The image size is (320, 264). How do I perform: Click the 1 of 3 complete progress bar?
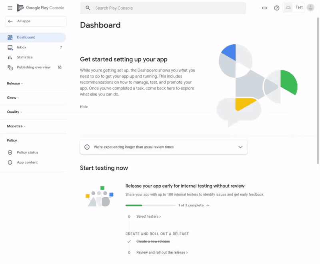(x=150, y=205)
